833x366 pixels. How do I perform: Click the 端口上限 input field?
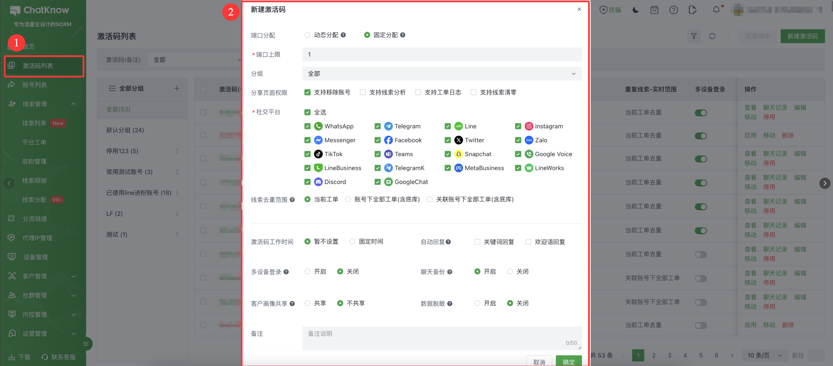coord(442,54)
